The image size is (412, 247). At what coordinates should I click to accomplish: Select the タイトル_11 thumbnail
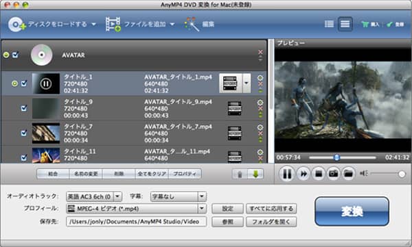pos(46,155)
